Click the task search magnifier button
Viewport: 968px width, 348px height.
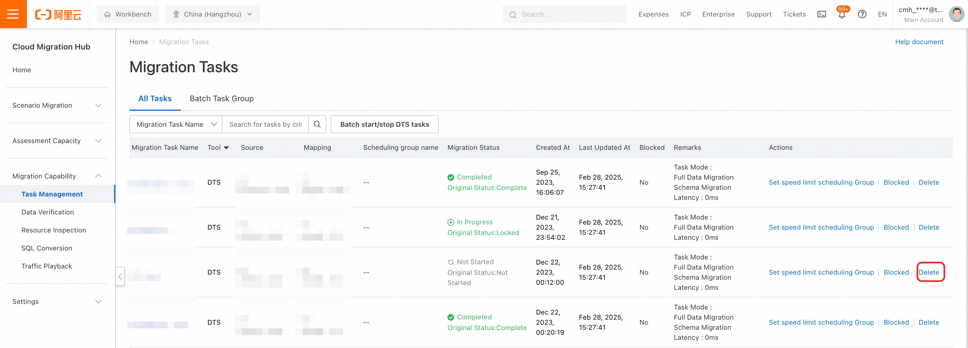pyautogui.click(x=317, y=124)
